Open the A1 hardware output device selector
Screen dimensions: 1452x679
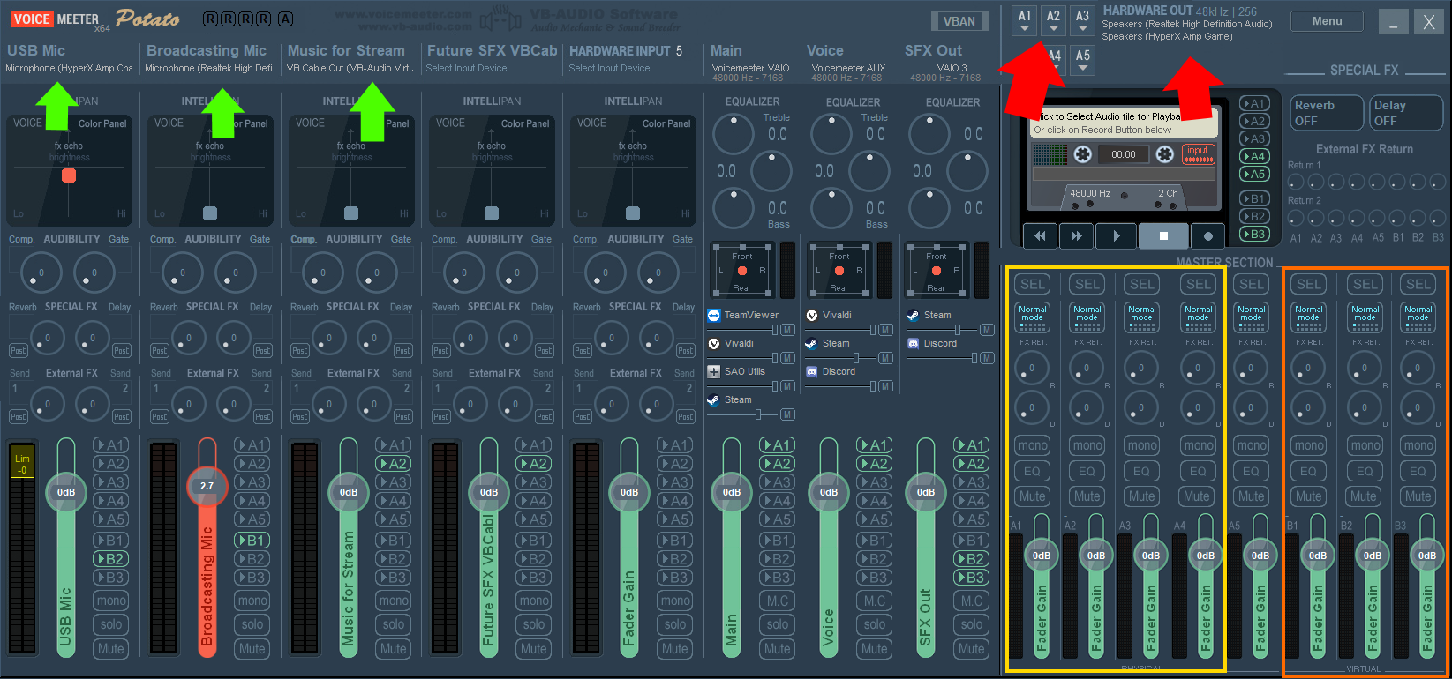(1024, 21)
